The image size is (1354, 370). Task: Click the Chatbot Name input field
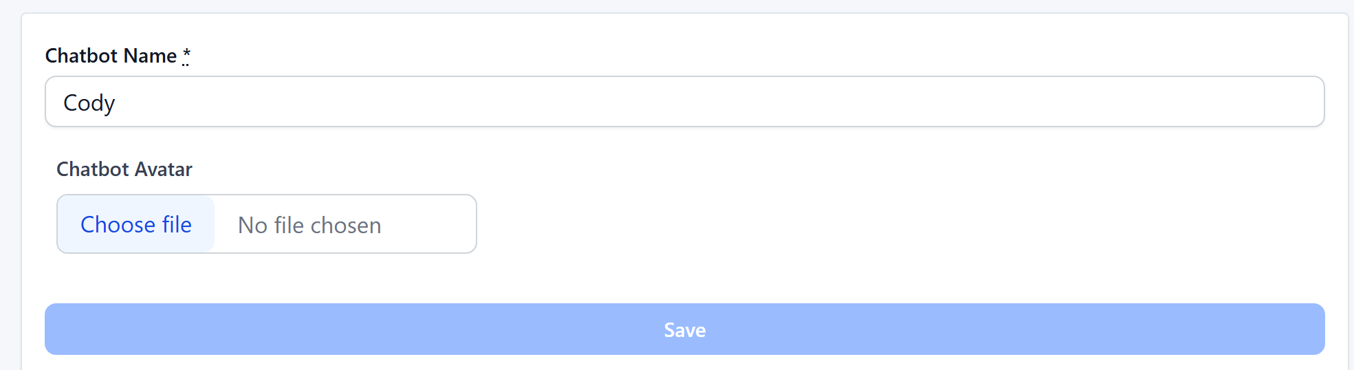pyautogui.click(x=684, y=102)
